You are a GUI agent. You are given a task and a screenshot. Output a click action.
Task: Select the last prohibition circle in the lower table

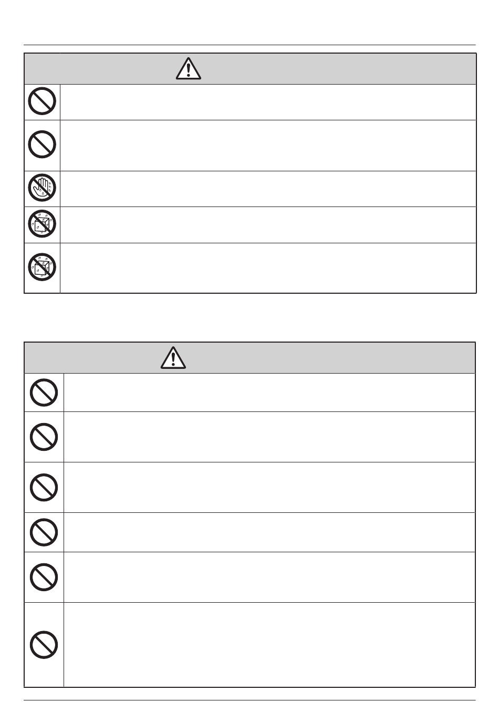[x=44, y=644]
